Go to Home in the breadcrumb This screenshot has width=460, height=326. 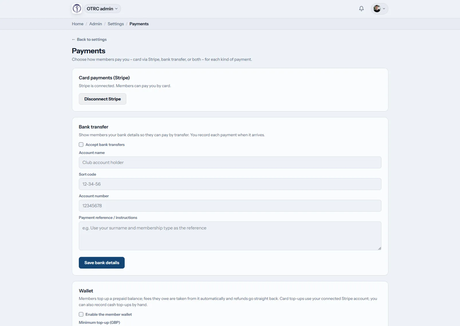[x=78, y=24]
